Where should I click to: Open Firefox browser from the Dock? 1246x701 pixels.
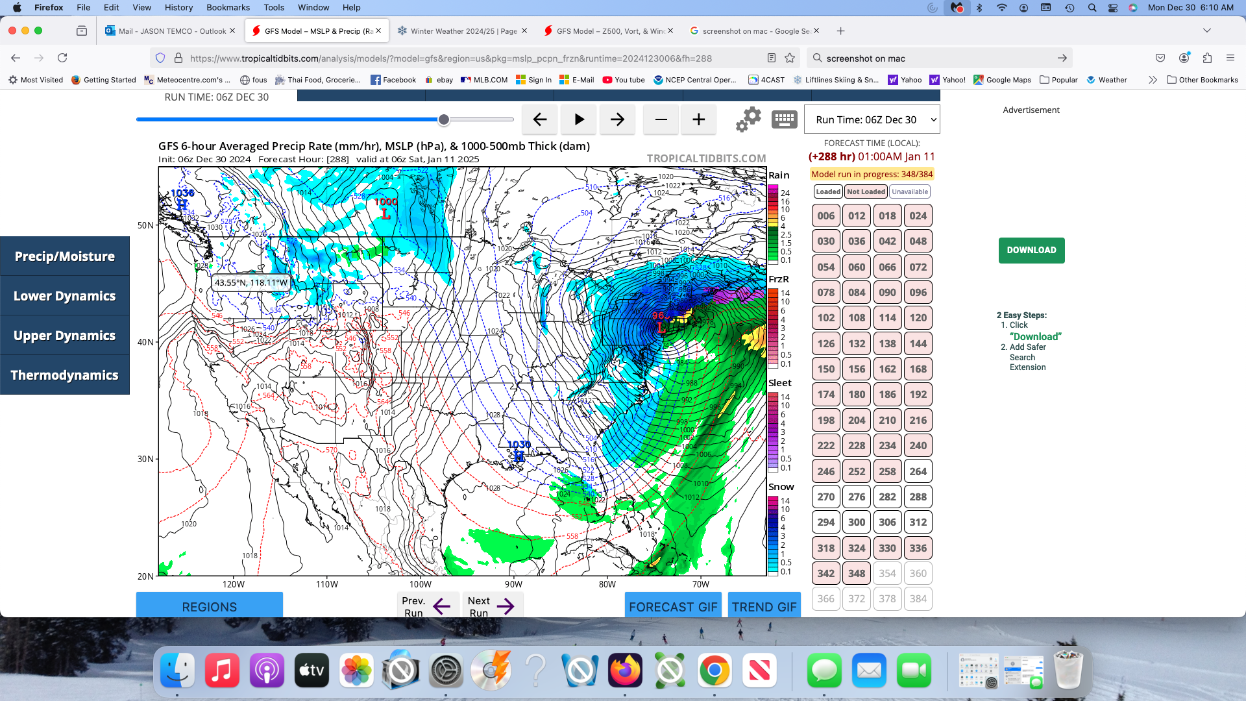tap(626, 670)
